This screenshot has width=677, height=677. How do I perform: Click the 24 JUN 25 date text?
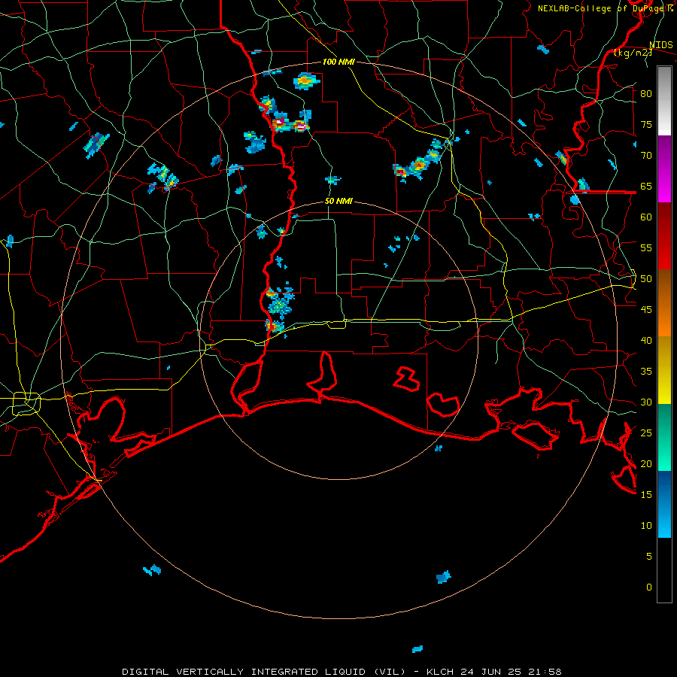(x=490, y=672)
